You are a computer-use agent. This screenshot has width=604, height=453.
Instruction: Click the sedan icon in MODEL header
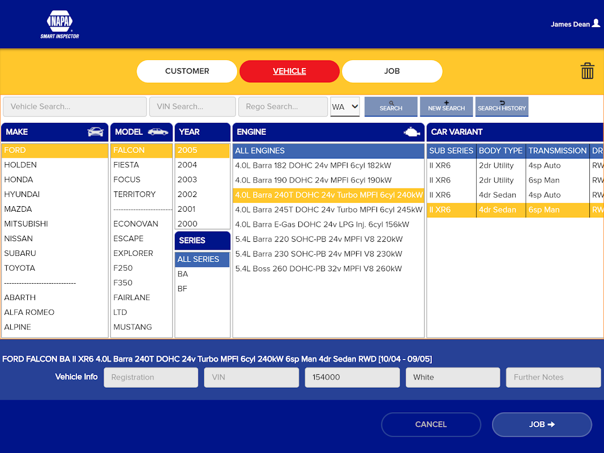(x=158, y=132)
